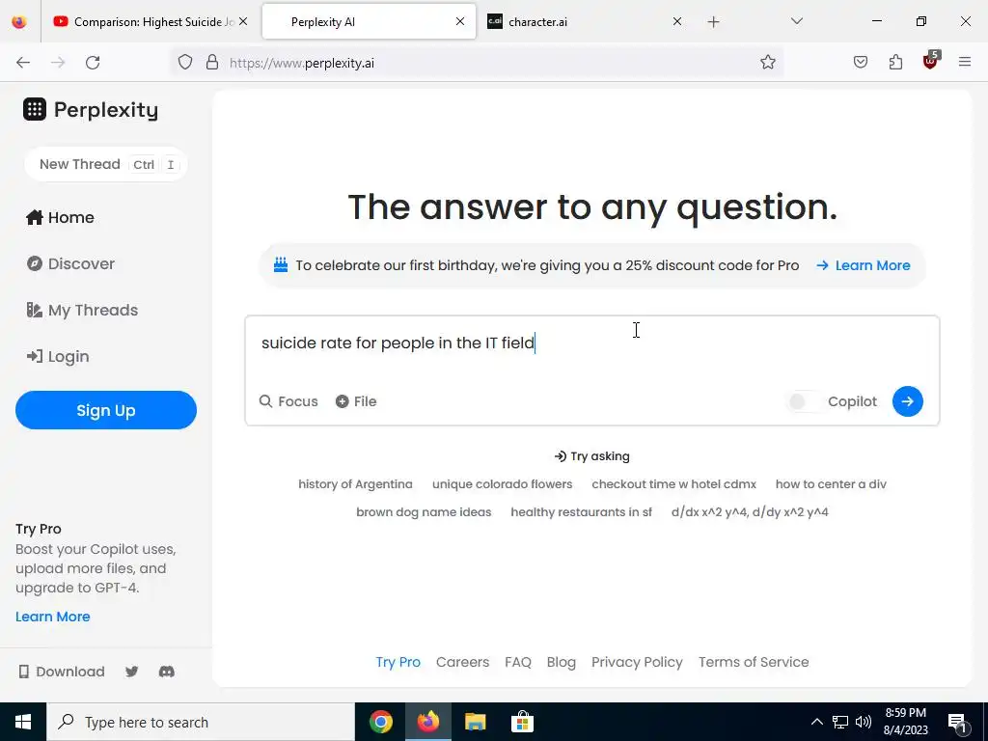This screenshot has height=741, width=988.
Task: Open the Firefox extensions puzzle icon
Action: tap(895, 63)
